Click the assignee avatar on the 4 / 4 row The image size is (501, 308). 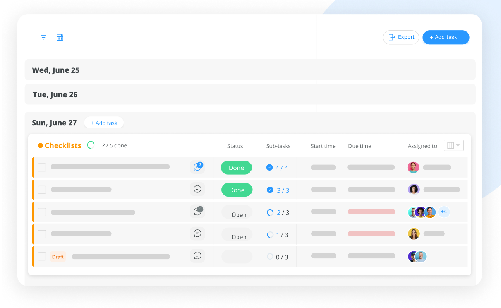[x=413, y=167]
